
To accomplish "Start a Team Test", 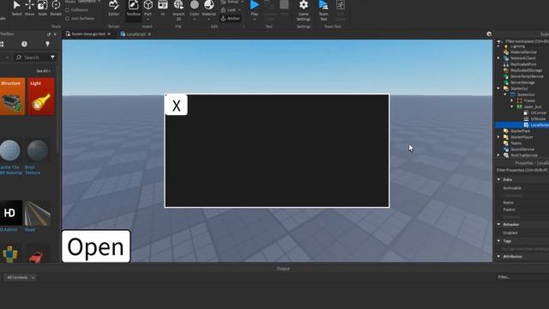I will pyautogui.click(x=323, y=9).
